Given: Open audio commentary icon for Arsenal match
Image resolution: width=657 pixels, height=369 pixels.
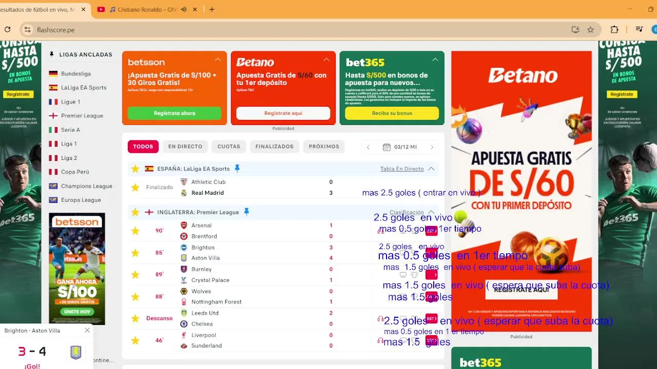Looking at the screenshot, I should pyautogui.click(x=380, y=231).
